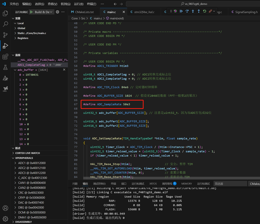Screen dimensions: 260x224
Task: Open the Explorer view in activity bar
Action: click(x=5, y=13)
